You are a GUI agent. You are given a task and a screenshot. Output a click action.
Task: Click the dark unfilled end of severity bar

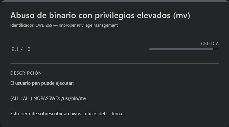[216, 49]
